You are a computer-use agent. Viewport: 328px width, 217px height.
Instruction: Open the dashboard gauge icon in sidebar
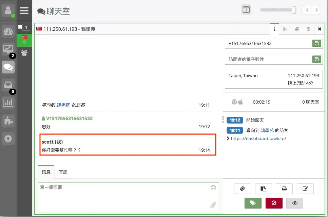coord(8,31)
